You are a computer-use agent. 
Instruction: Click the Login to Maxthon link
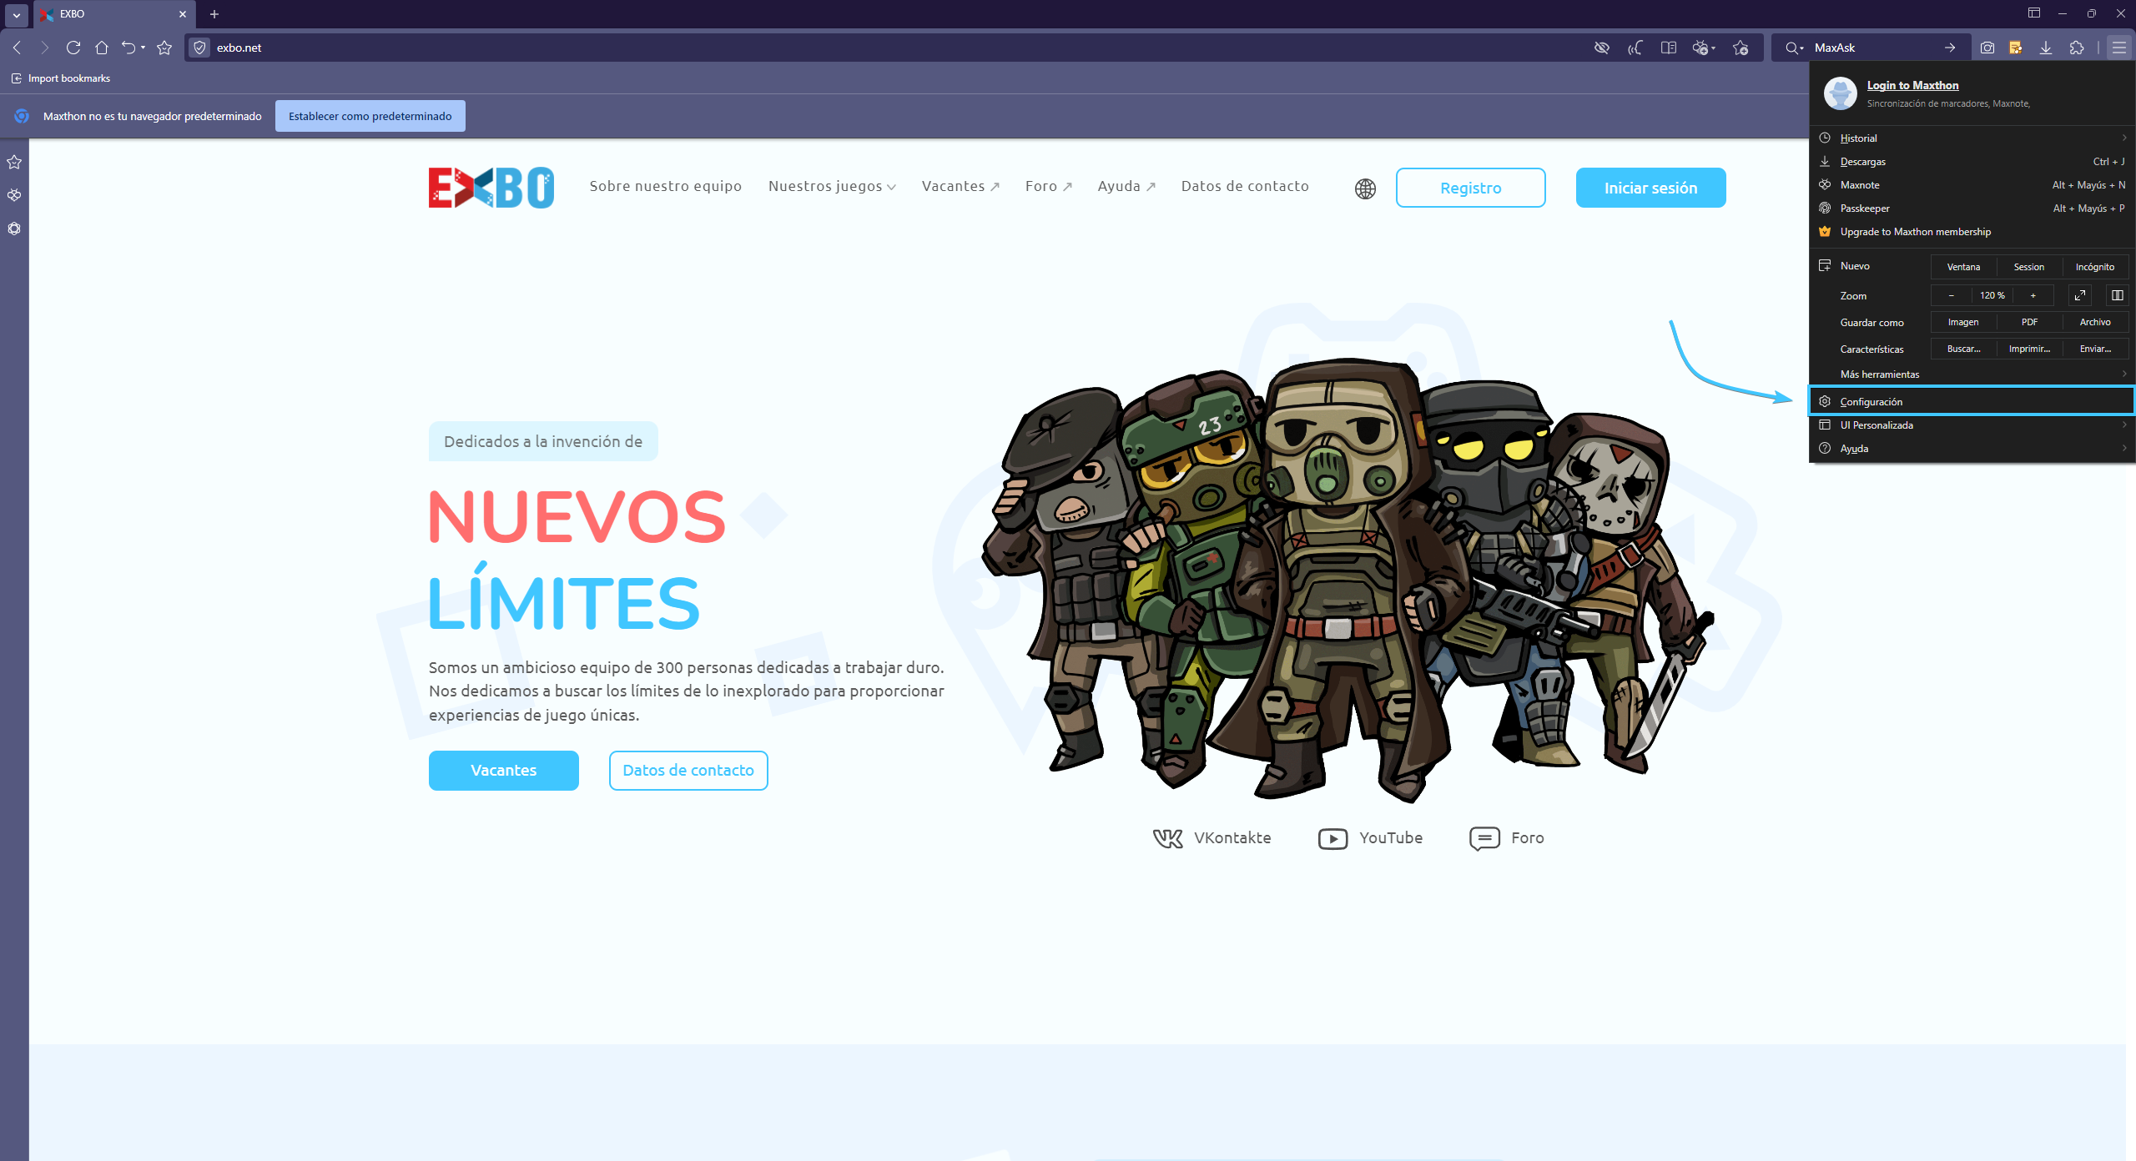(x=1912, y=85)
